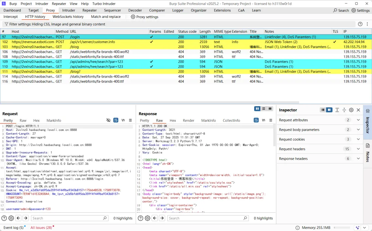
Task: Open the Inspector side tab icon
Action: pyautogui.click(x=368, y=111)
